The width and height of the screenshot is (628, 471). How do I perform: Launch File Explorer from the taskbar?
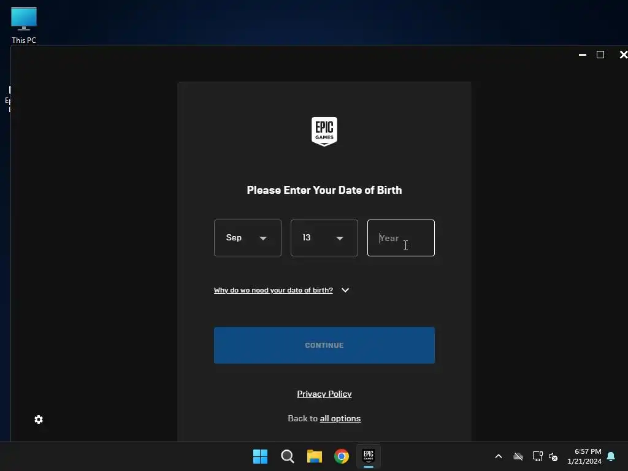pos(315,456)
